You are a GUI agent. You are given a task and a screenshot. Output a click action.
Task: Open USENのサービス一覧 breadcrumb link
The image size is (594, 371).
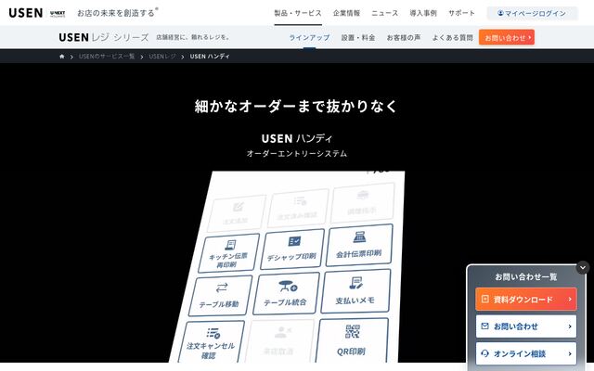pos(107,57)
